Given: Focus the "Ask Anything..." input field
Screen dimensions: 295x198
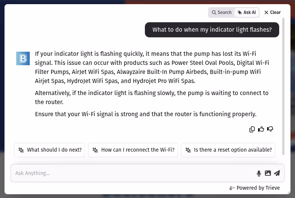Looking at the screenshot, I should (132, 173).
